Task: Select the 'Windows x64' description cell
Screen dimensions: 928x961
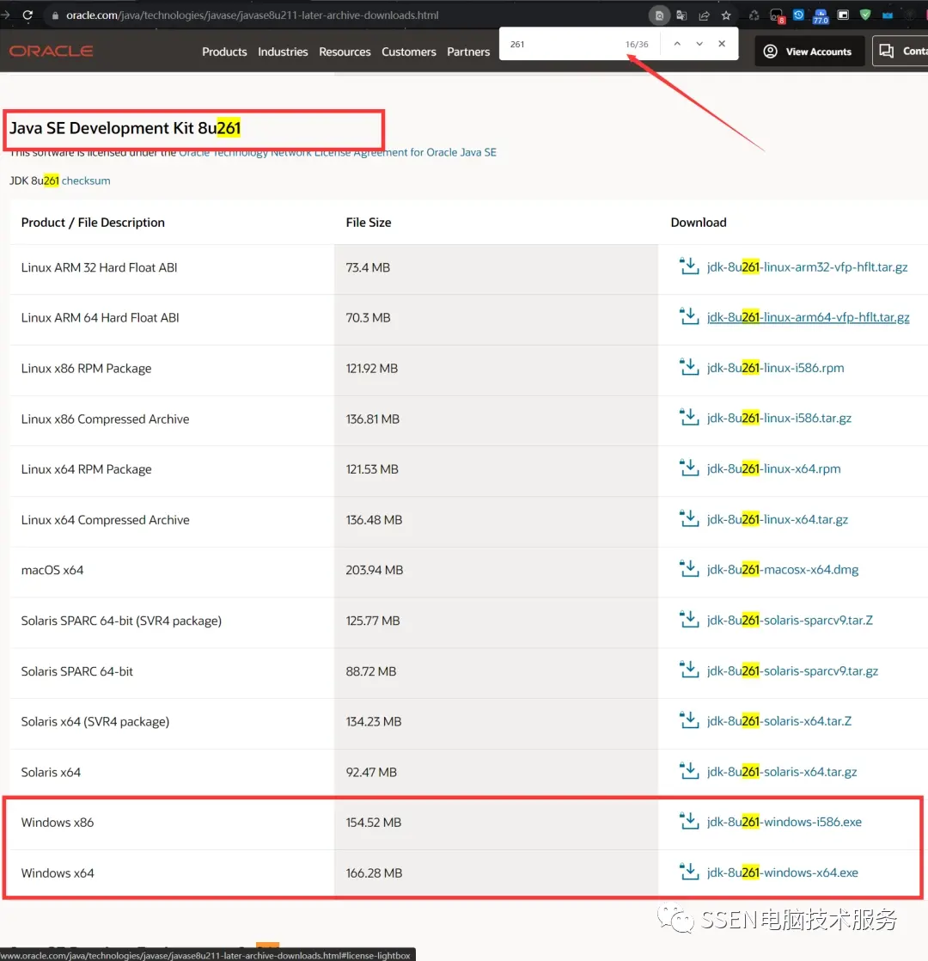Action: pos(172,873)
